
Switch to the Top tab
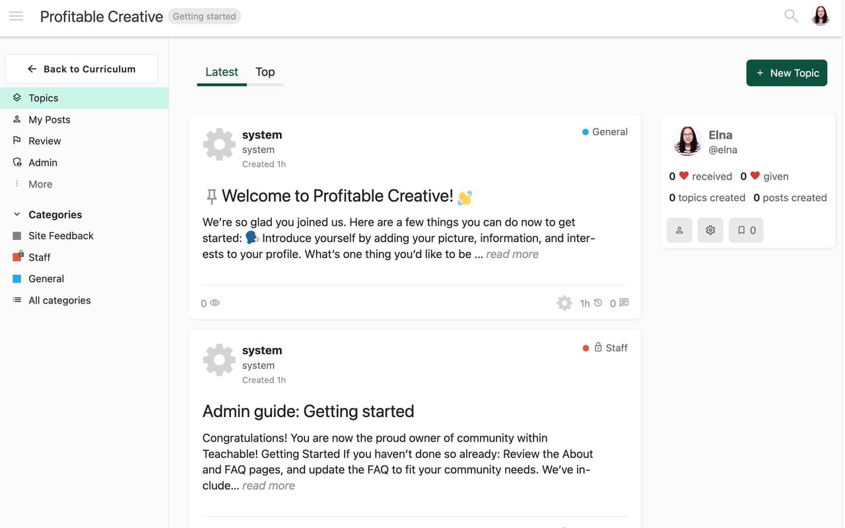265,72
